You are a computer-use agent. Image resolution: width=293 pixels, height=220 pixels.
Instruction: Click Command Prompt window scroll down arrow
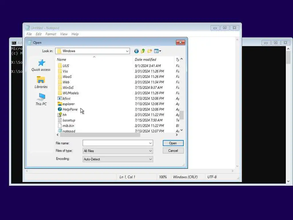click(288, 181)
